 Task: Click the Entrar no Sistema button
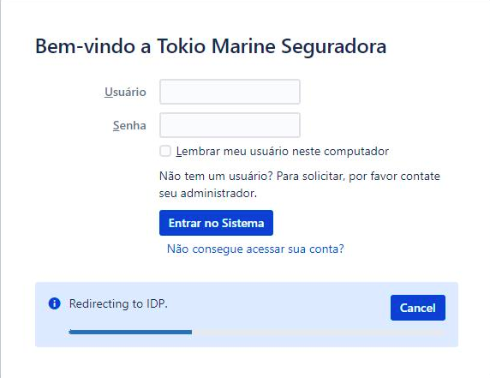(x=216, y=223)
